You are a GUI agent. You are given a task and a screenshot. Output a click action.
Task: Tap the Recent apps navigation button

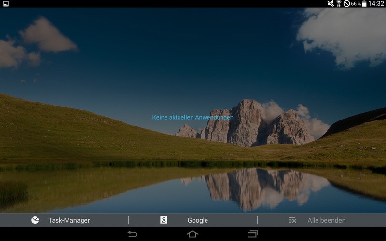tap(252, 234)
